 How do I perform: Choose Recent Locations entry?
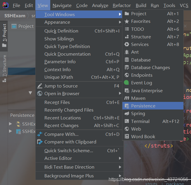pyautogui.click(x=79, y=118)
